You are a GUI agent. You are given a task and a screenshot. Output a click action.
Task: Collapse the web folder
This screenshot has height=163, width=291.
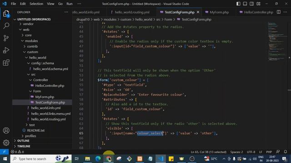pos(26,29)
